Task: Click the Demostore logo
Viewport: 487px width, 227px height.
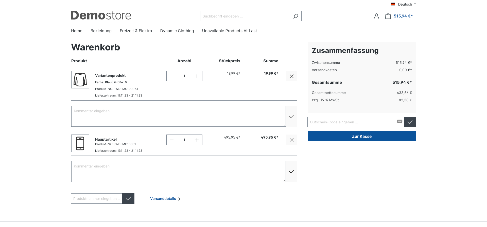Action: coord(101,15)
